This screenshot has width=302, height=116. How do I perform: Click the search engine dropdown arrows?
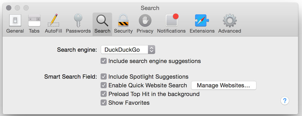click(x=151, y=50)
